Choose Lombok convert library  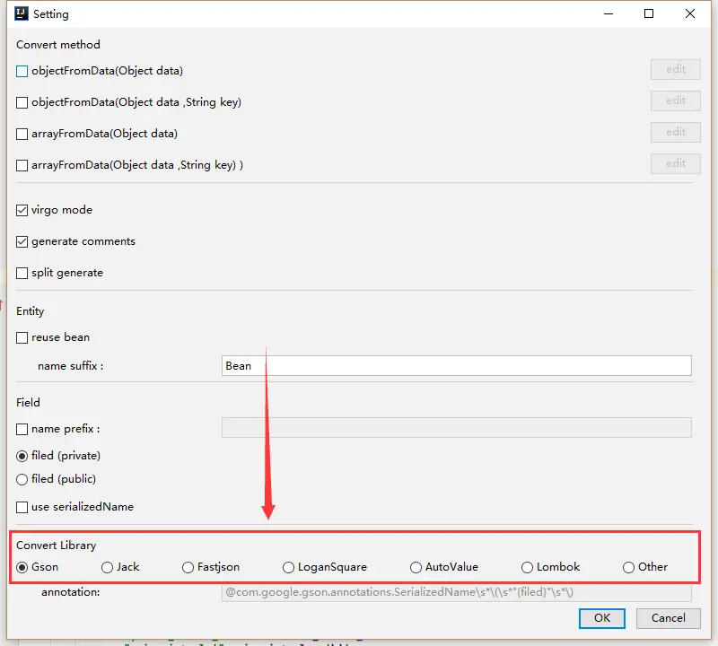click(527, 568)
